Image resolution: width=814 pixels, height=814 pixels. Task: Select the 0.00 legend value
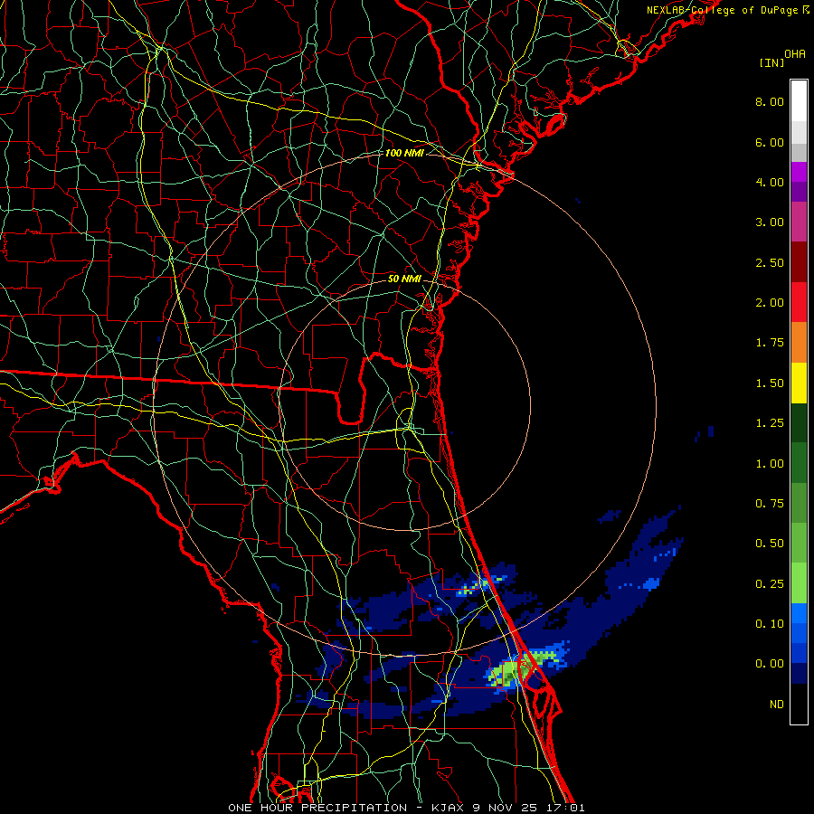770,664
